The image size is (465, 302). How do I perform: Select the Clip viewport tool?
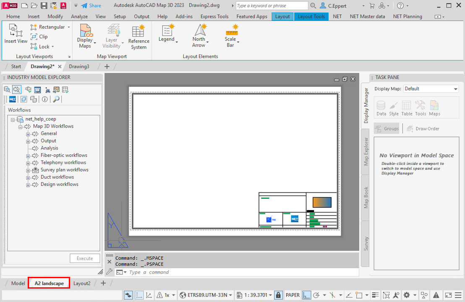point(39,37)
